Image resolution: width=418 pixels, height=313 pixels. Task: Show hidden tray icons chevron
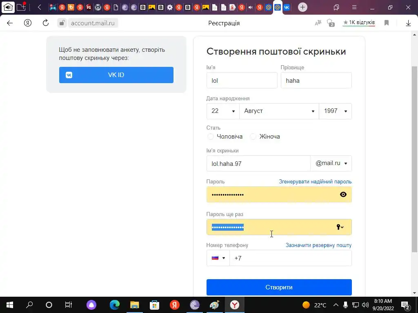[x=336, y=305]
